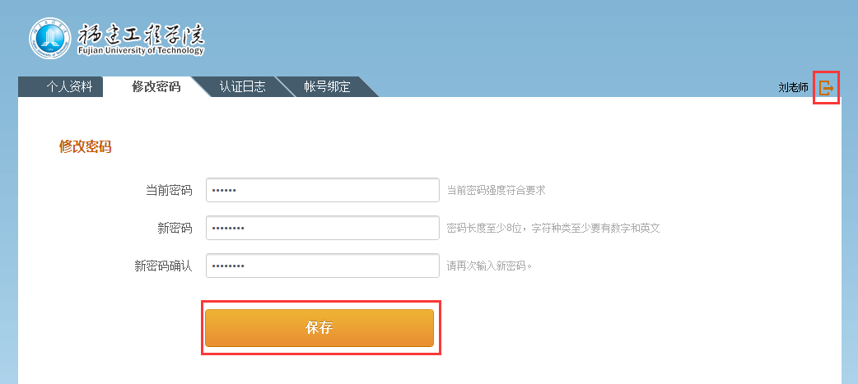This screenshot has width=858, height=384.
Task: Open the 个人资料 tab
Action: click(69, 87)
